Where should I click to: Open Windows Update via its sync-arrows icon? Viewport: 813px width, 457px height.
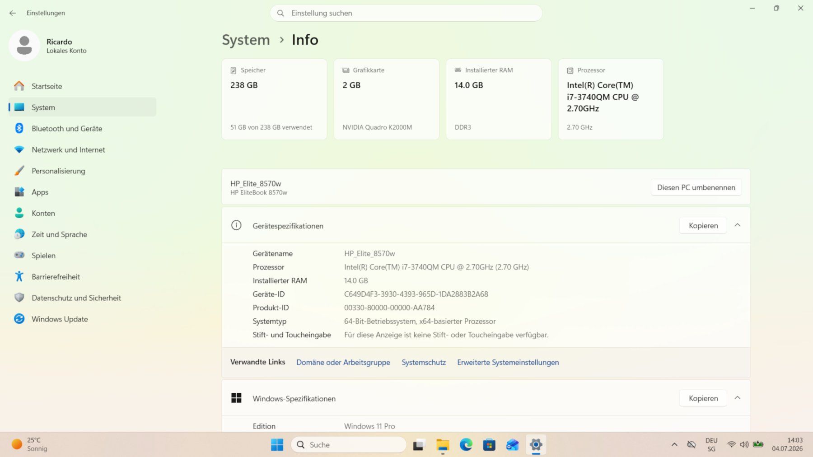(19, 319)
